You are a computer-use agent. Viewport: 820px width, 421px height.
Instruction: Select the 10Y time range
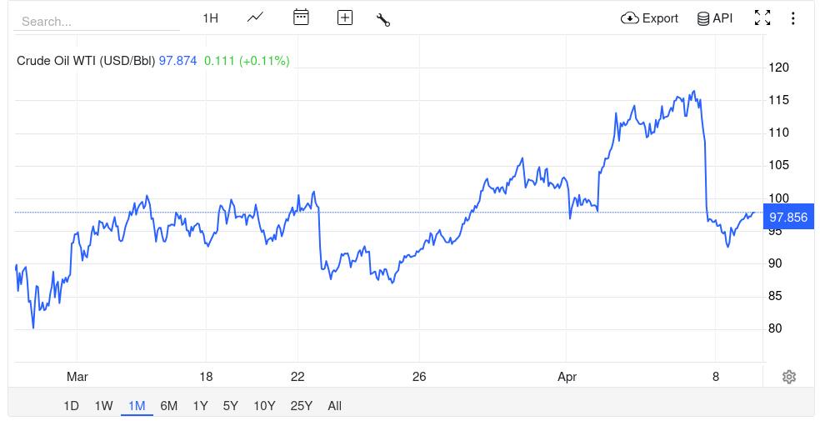coord(264,406)
